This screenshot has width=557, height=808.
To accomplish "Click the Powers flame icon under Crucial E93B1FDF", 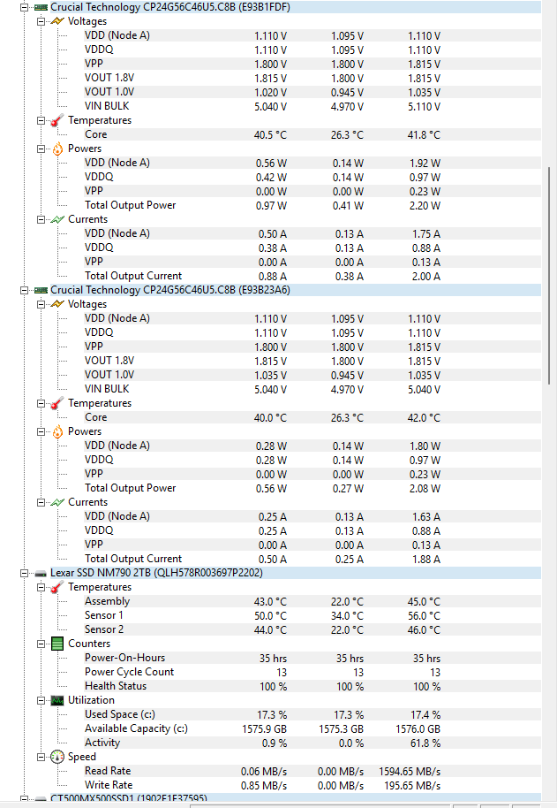I will (x=57, y=149).
